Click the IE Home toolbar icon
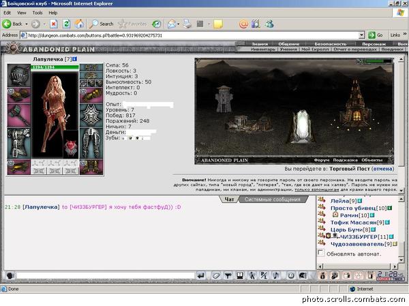Image resolution: width=409 pixels, height=306 pixels. 80,24
